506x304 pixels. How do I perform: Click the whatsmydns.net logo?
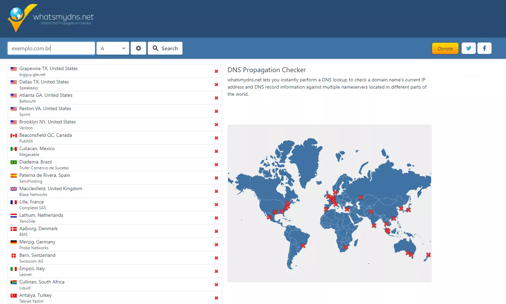click(x=51, y=18)
